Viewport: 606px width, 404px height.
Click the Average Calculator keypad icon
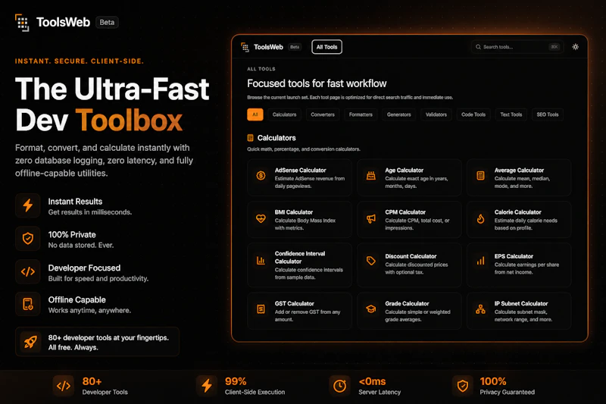tap(480, 176)
